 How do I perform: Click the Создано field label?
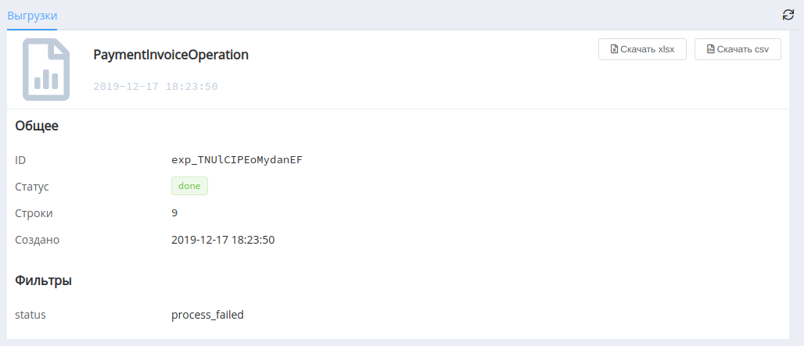click(38, 240)
